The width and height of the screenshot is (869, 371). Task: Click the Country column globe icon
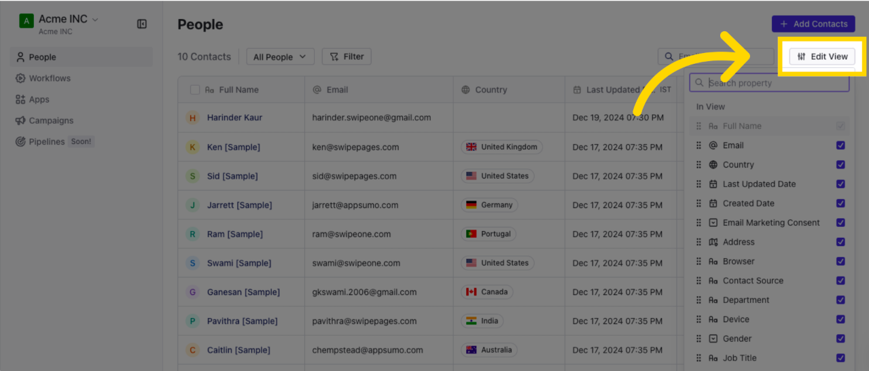point(465,90)
